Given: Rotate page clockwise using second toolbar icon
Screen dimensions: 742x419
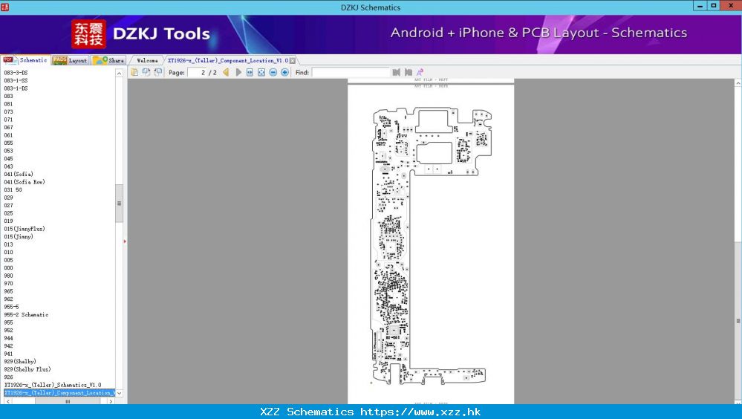Looking at the screenshot, I should (146, 73).
